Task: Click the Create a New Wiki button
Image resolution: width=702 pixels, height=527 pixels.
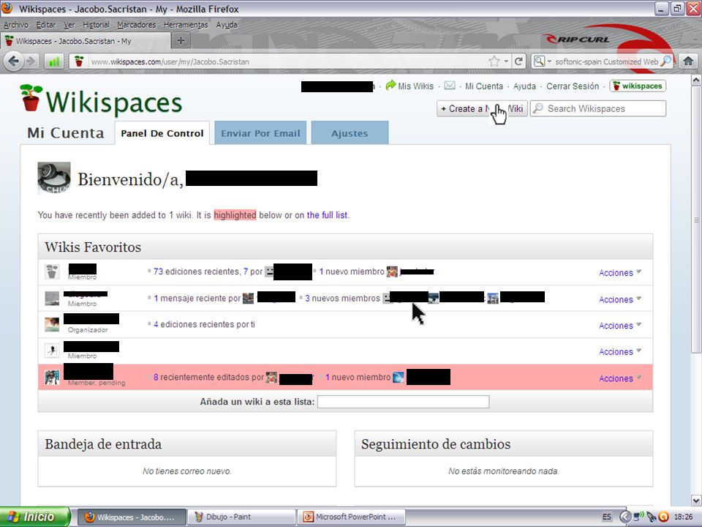Action: (482, 108)
